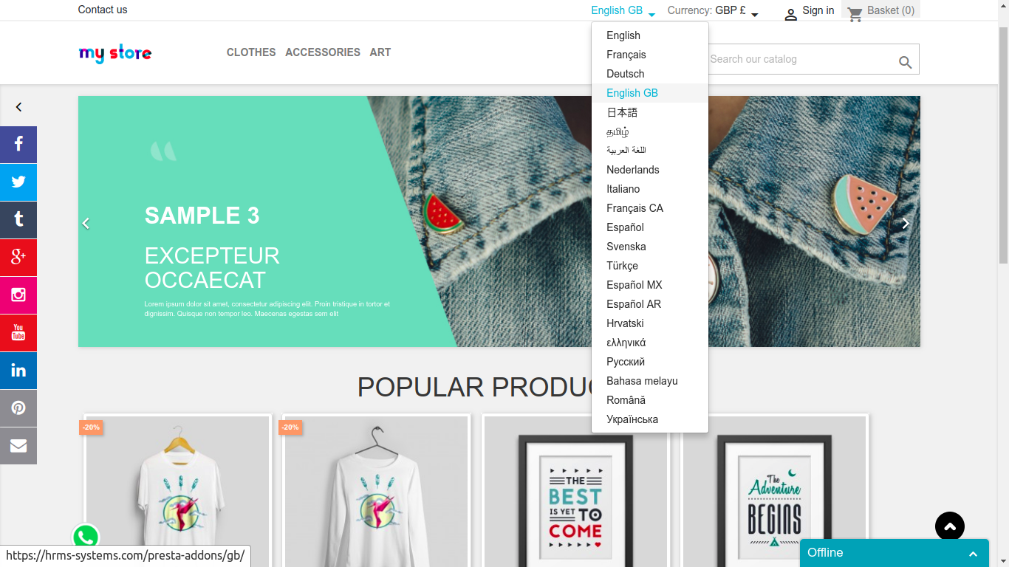The image size is (1009, 567).
Task: Click the my store logo
Action: pos(115,53)
